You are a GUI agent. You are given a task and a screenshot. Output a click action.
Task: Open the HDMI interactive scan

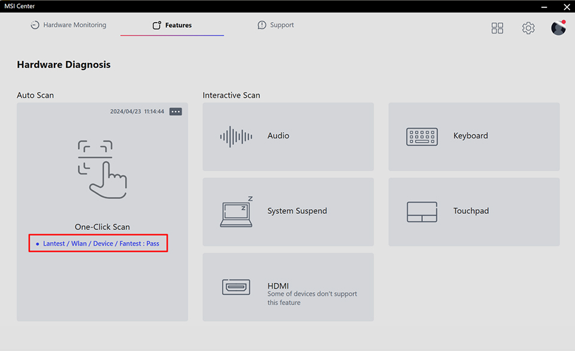tap(288, 287)
